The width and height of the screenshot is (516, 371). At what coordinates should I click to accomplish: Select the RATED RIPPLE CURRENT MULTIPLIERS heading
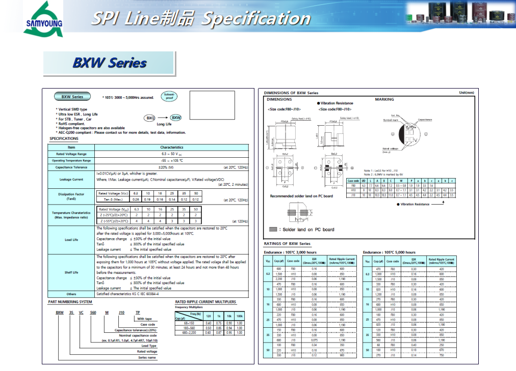point(205,302)
